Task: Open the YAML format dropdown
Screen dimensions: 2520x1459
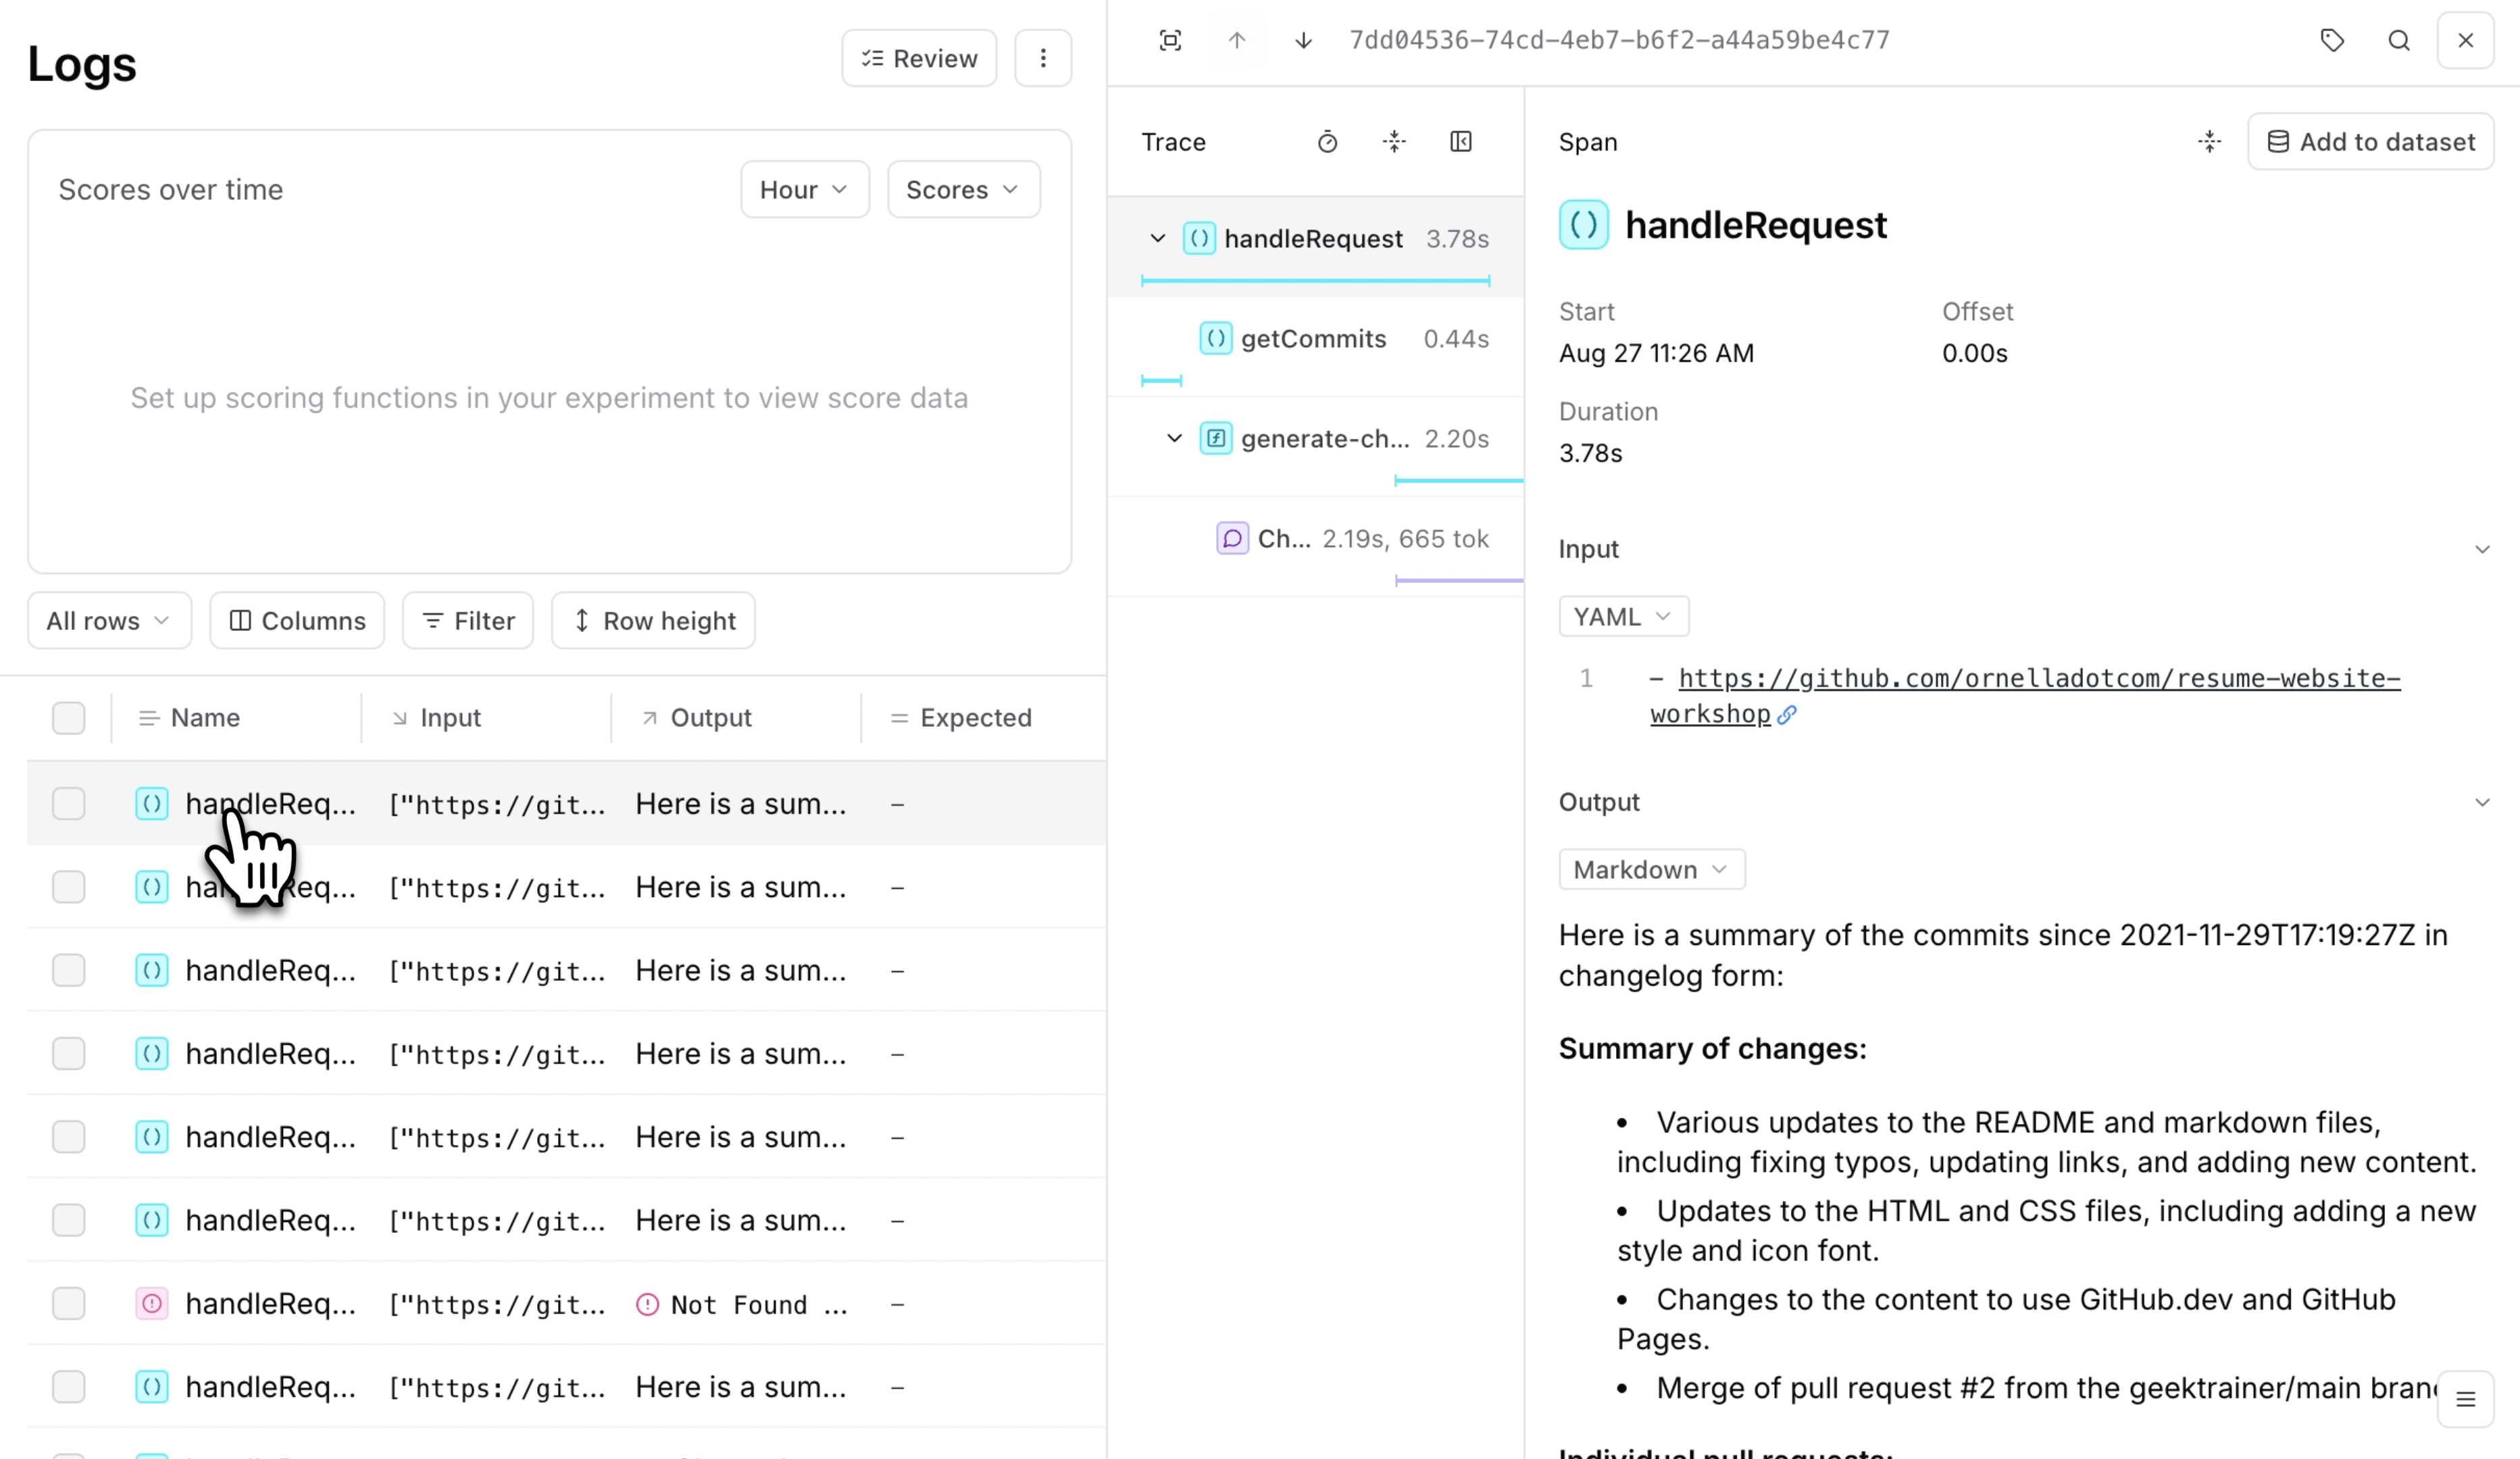Action: (x=1622, y=617)
